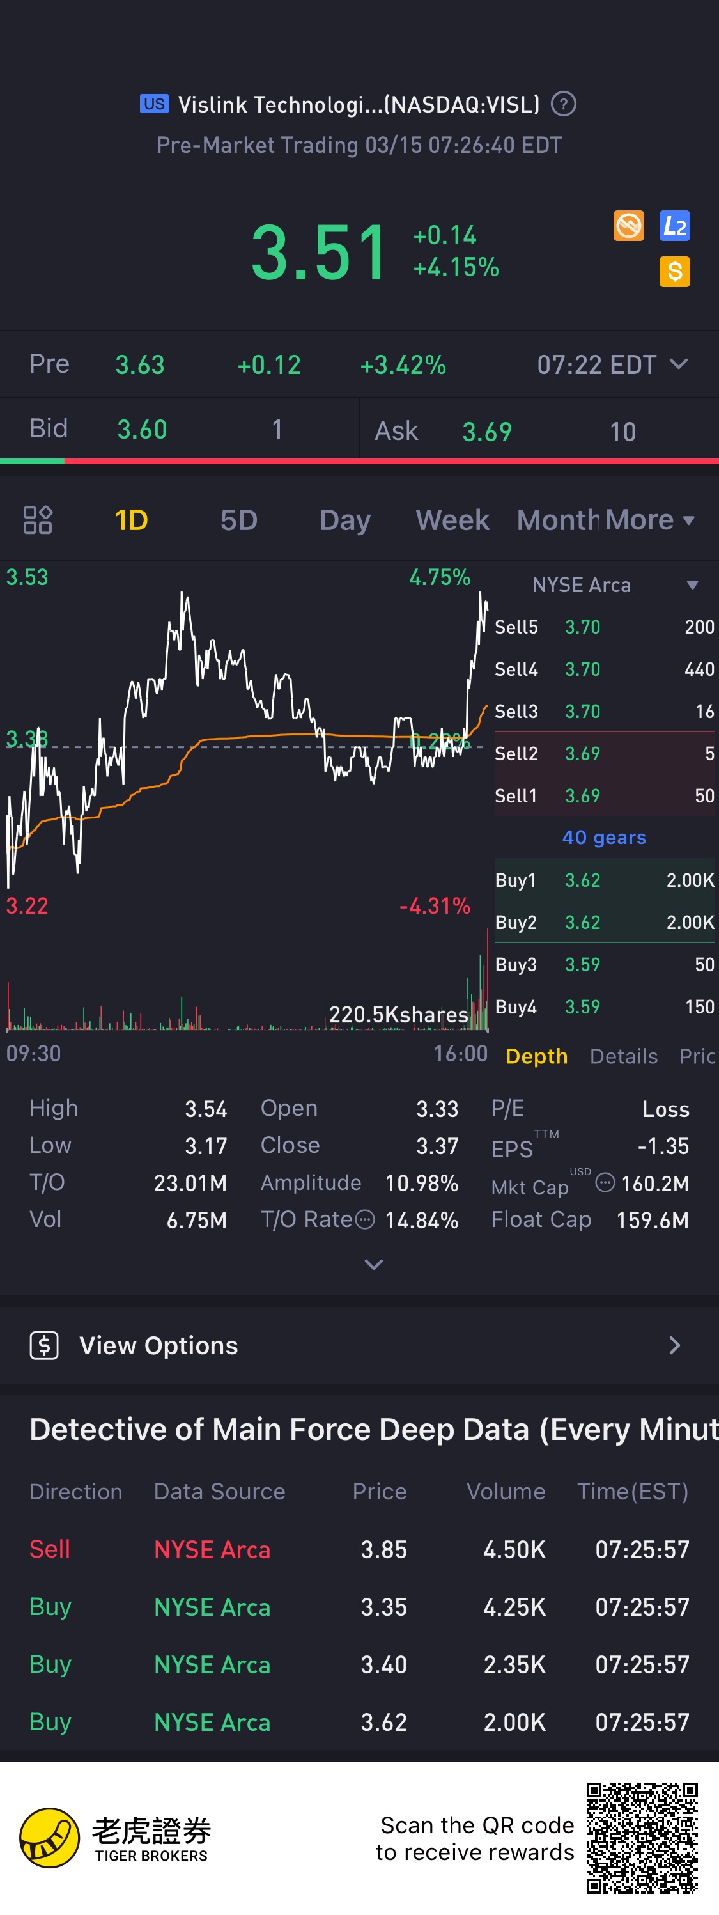Tap the info icon next to T/O Rate
719x1915 pixels.
(365, 1219)
